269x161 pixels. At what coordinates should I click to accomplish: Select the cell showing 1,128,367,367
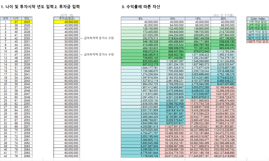click(x=172, y=61)
